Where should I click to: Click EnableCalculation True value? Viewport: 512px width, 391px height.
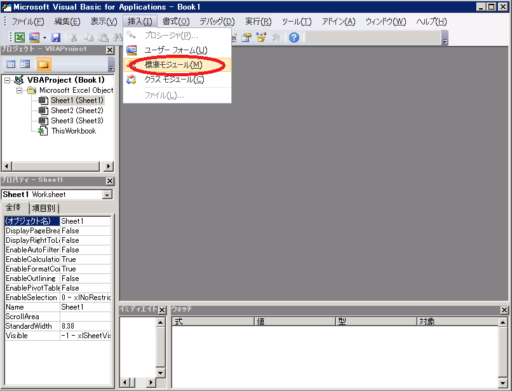[86, 259]
